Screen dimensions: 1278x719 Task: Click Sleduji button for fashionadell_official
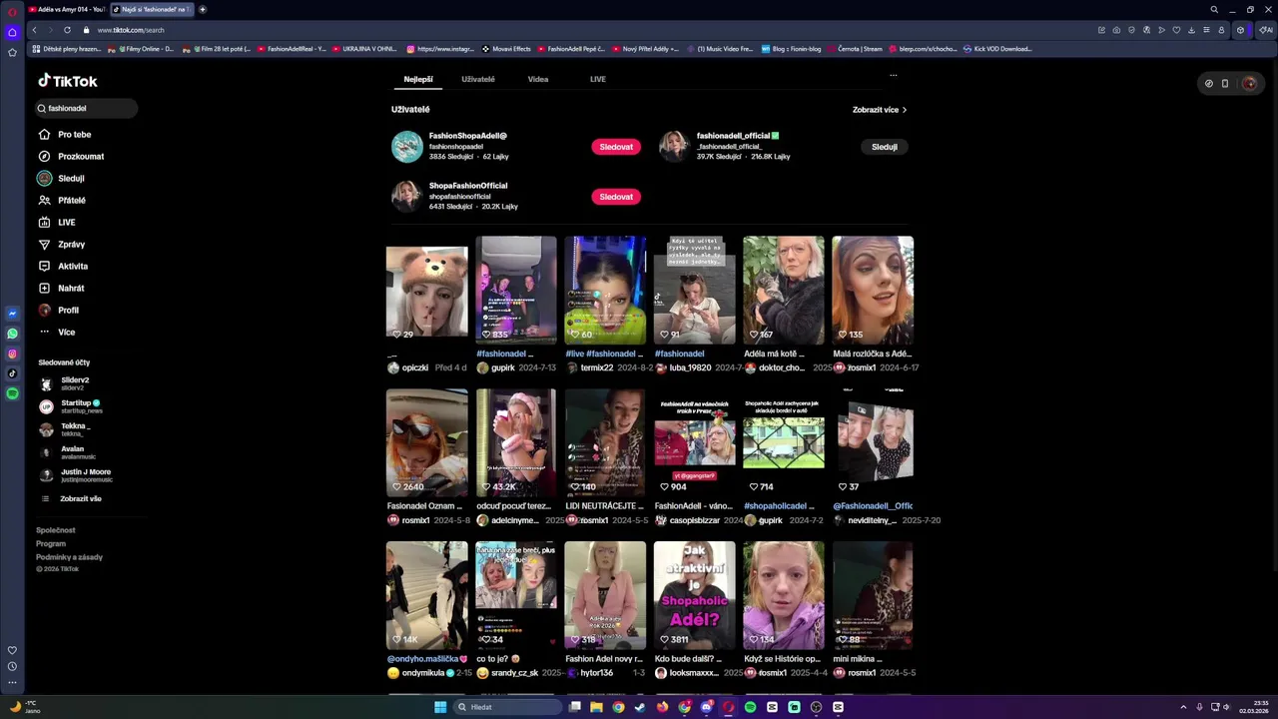pos(885,147)
